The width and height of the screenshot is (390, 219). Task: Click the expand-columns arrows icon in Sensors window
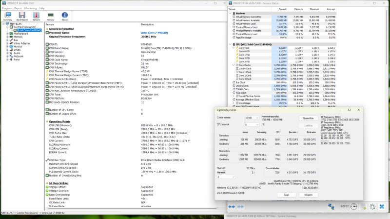point(232,206)
